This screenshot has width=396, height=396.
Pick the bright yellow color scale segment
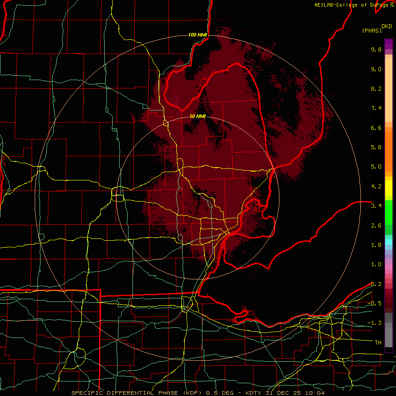389,188
